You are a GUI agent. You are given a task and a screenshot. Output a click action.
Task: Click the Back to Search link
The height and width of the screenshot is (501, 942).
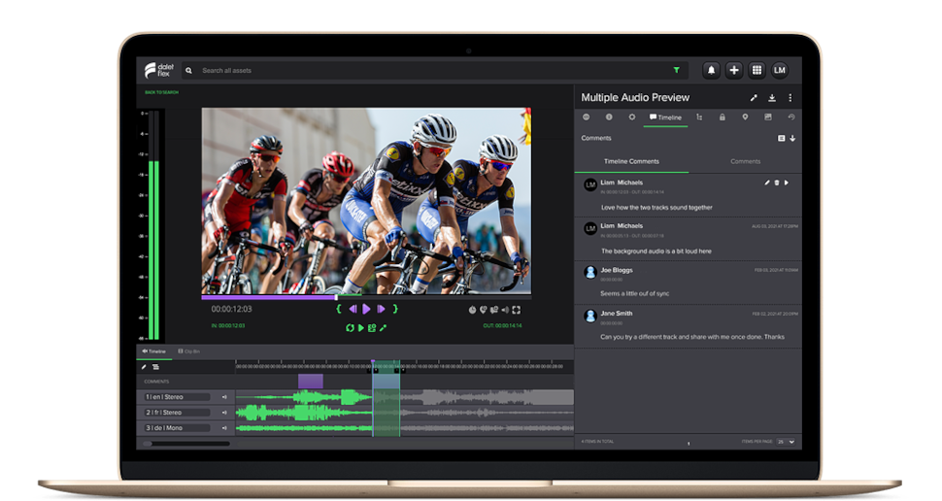point(161,92)
